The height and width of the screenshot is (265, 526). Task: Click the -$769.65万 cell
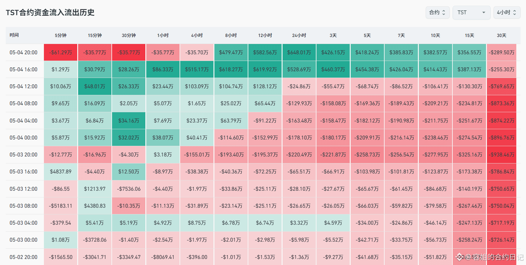click(x=501, y=86)
